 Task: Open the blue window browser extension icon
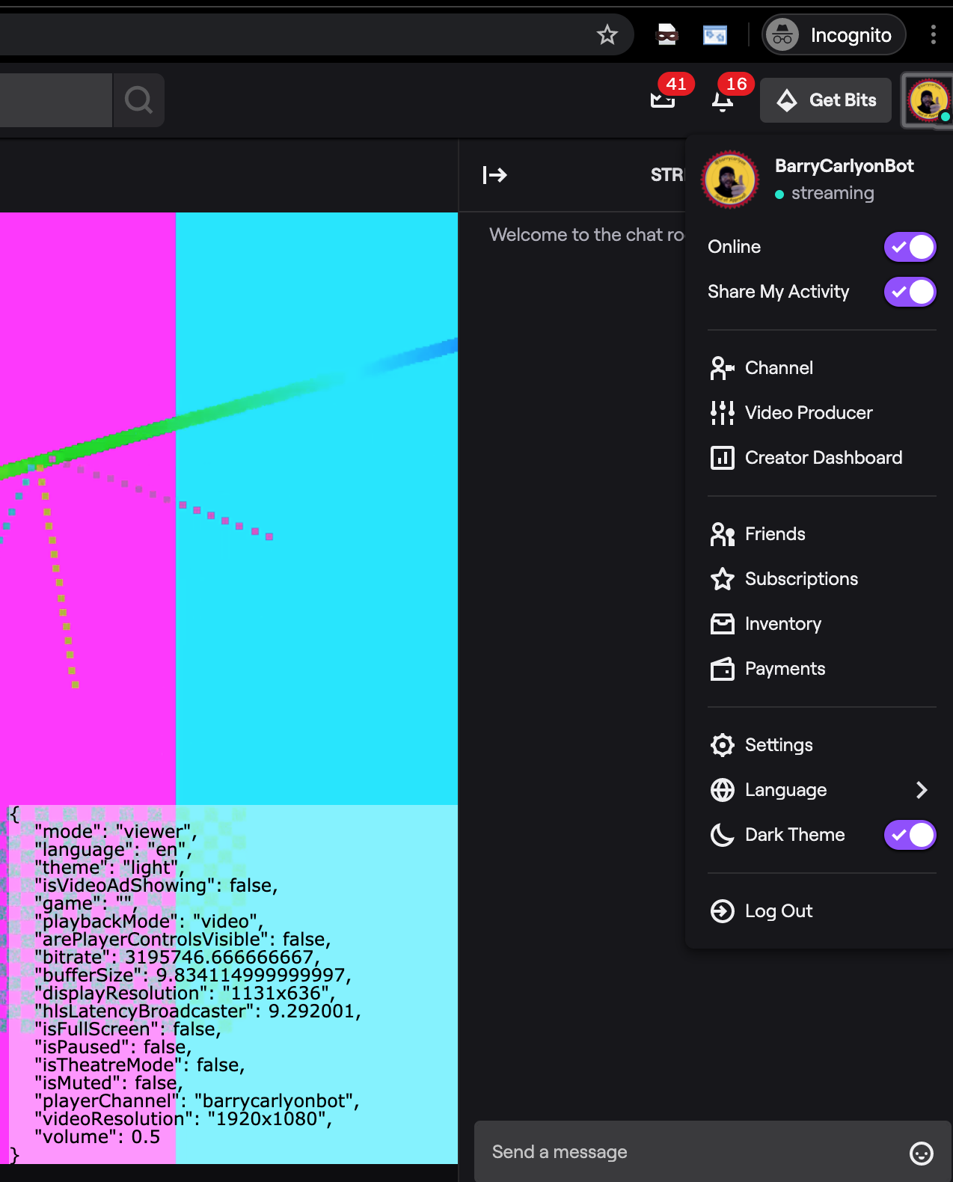[x=715, y=34]
